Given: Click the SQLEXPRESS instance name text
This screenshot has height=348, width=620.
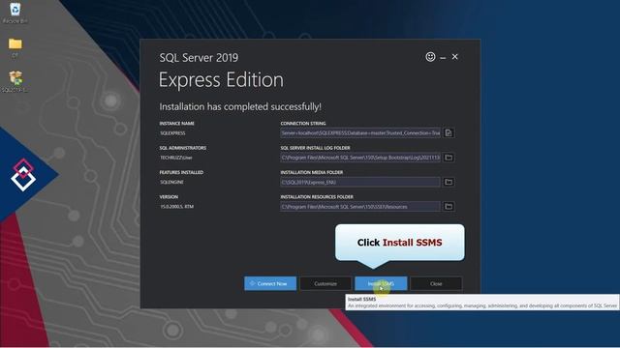Looking at the screenshot, I should [x=172, y=133].
